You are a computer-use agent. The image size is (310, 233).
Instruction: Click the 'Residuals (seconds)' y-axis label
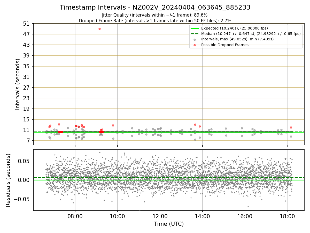pyautogui.click(x=8, y=180)
